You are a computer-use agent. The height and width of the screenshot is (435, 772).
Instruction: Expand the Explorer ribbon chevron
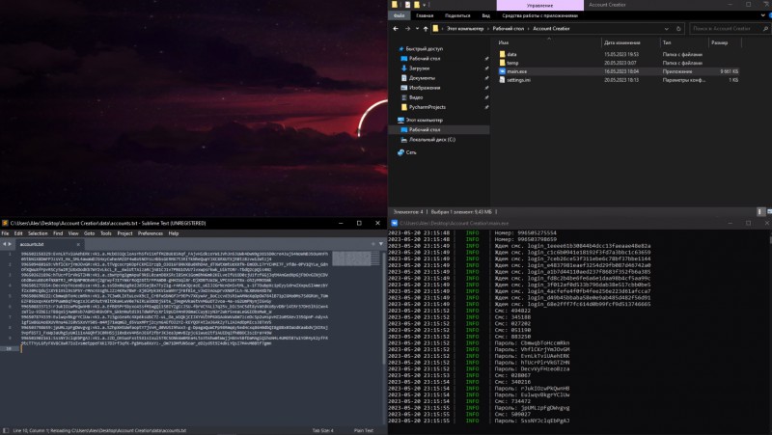point(763,15)
